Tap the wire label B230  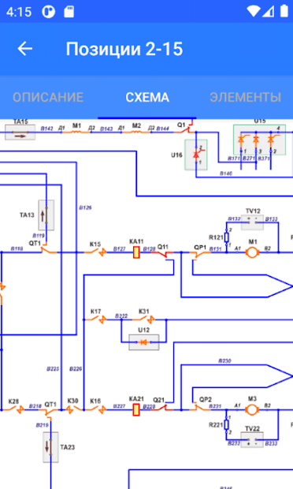tap(224, 360)
